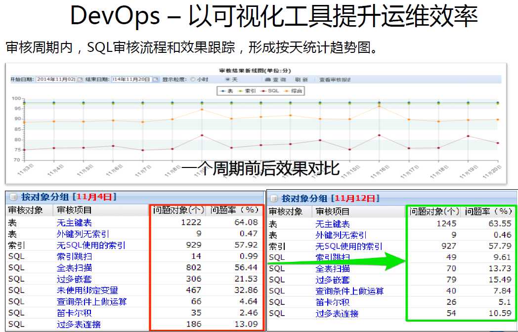Select the cell with value 13.73
The image size is (518, 332).
pos(500,269)
